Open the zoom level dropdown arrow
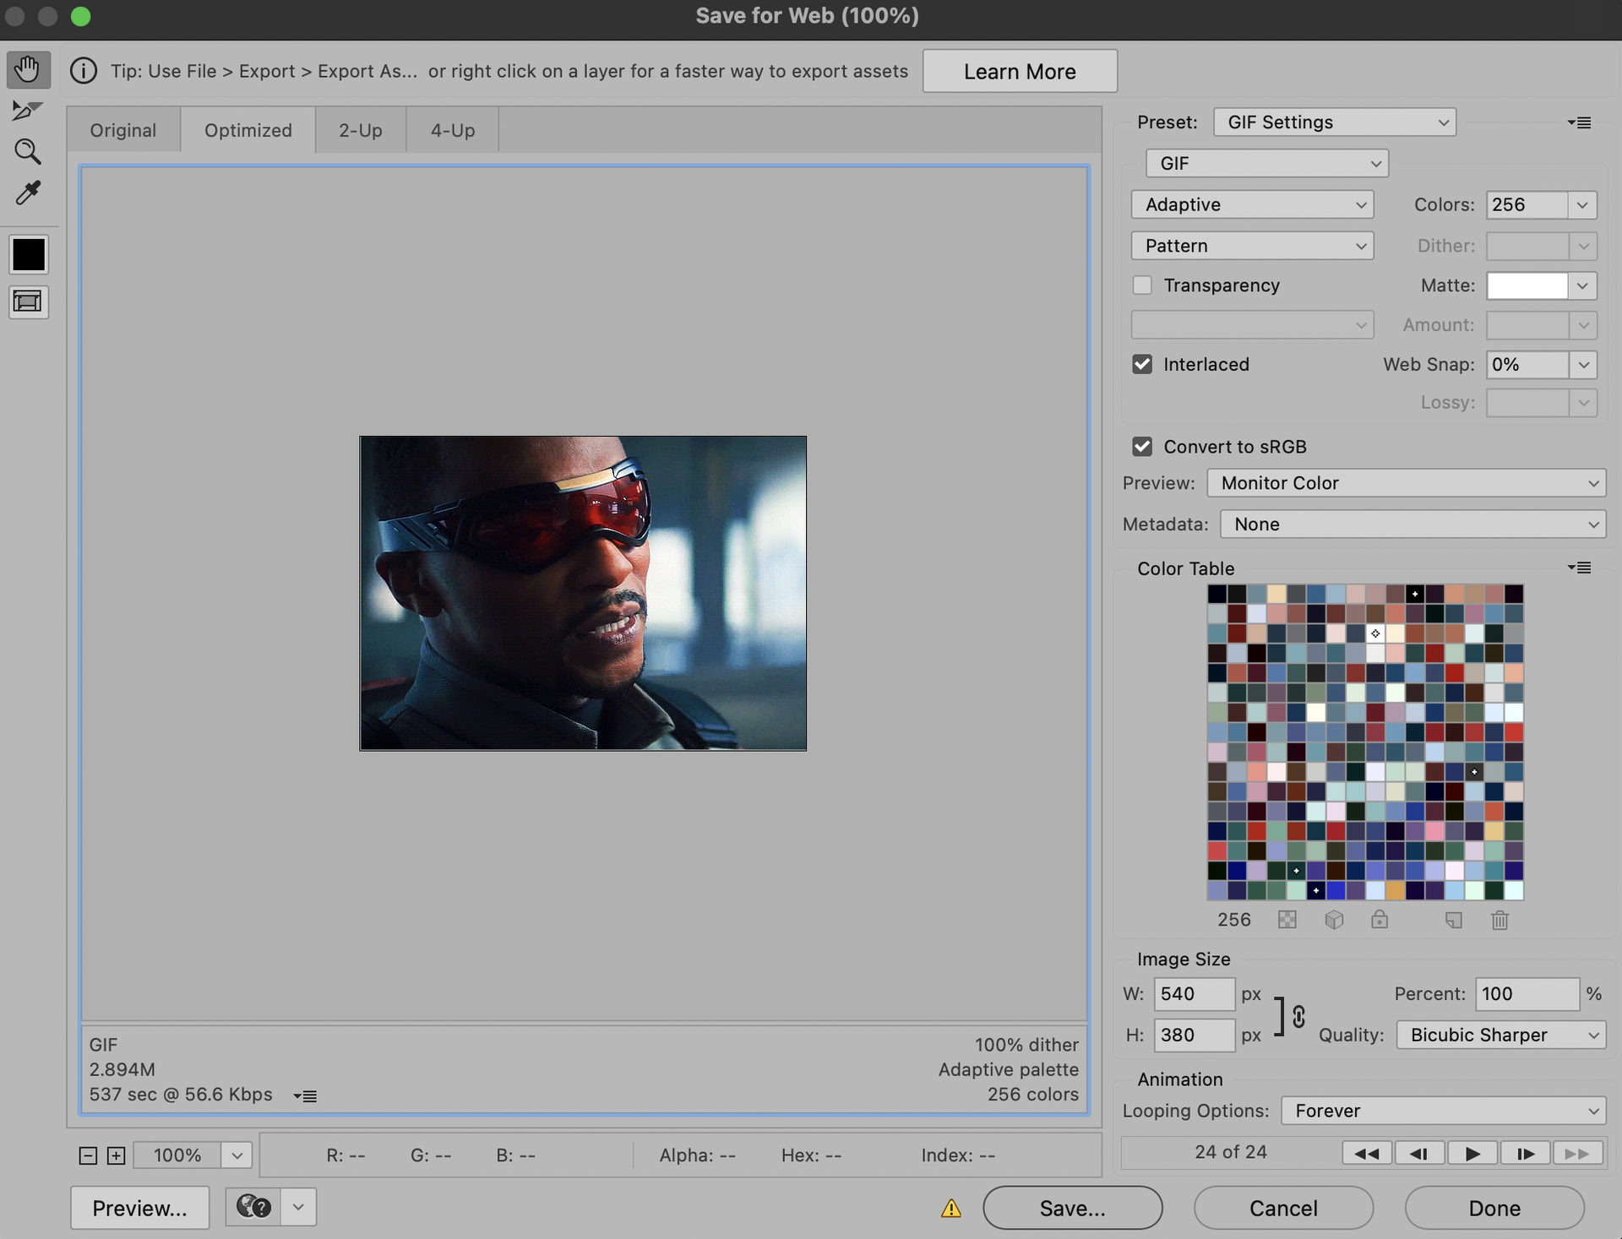1622x1239 pixels. (237, 1155)
